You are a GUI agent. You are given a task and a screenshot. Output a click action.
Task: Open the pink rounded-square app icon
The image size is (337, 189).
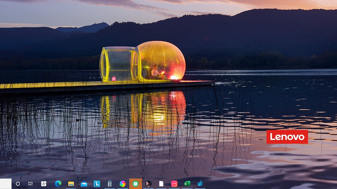(x=174, y=184)
